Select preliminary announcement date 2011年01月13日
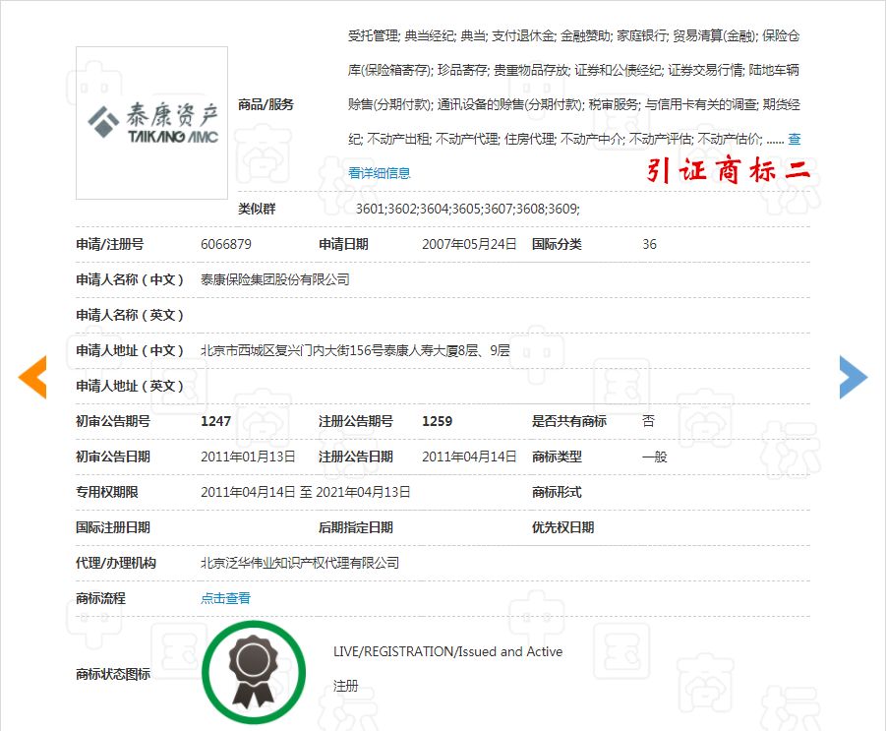This screenshot has width=886, height=731. (248, 457)
